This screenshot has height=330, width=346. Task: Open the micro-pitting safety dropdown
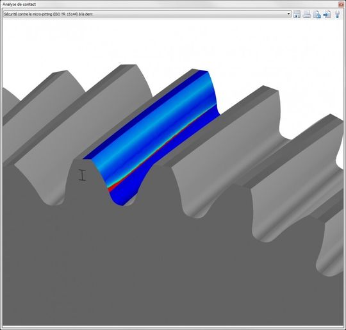(x=147, y=14)
